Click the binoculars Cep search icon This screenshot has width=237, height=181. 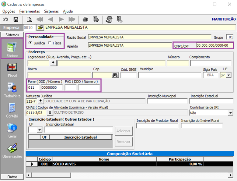point(115,75)
